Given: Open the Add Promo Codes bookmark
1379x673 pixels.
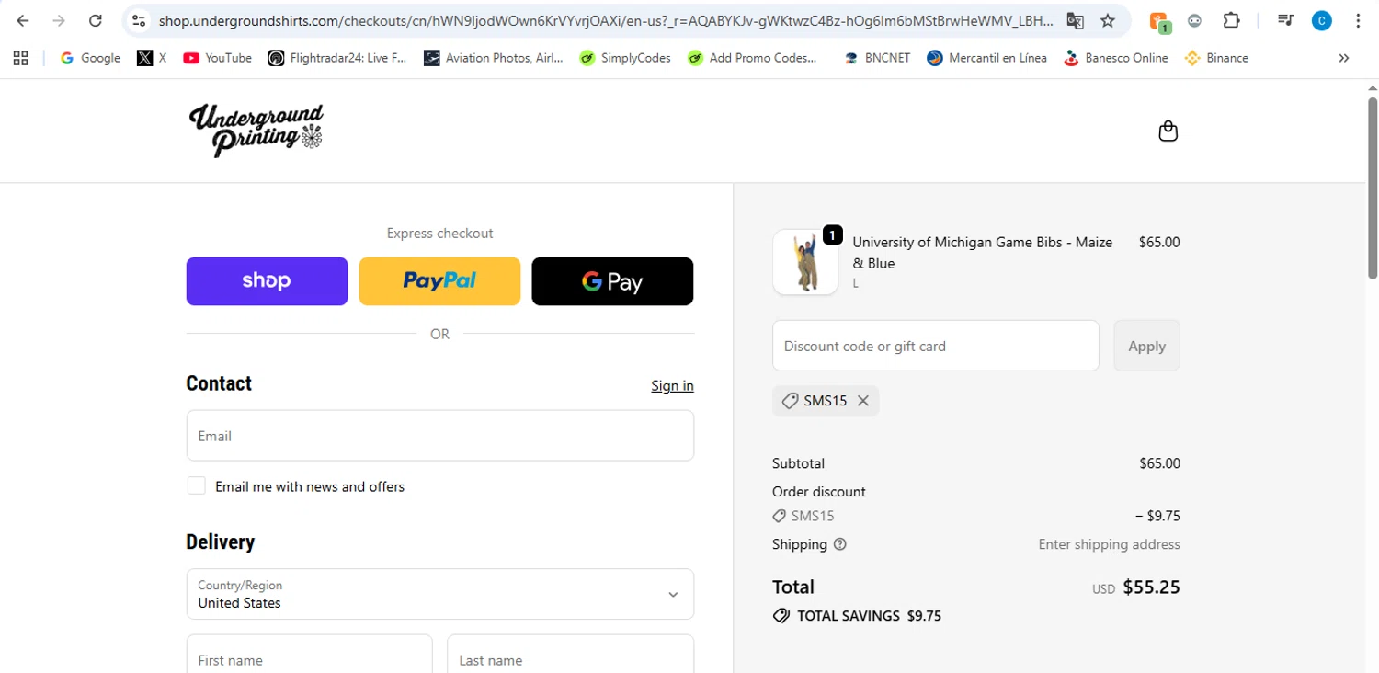Looking at the screenshot, I should [752, 58].
